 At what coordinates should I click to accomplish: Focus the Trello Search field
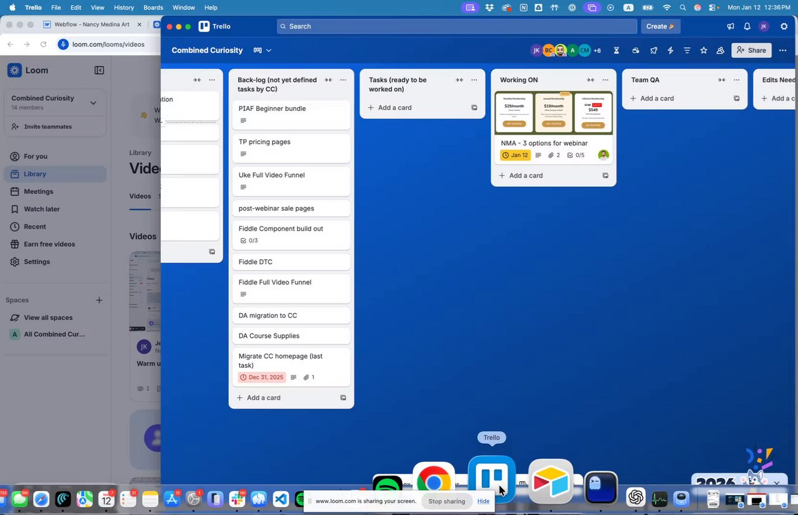(x=457, y=26)
